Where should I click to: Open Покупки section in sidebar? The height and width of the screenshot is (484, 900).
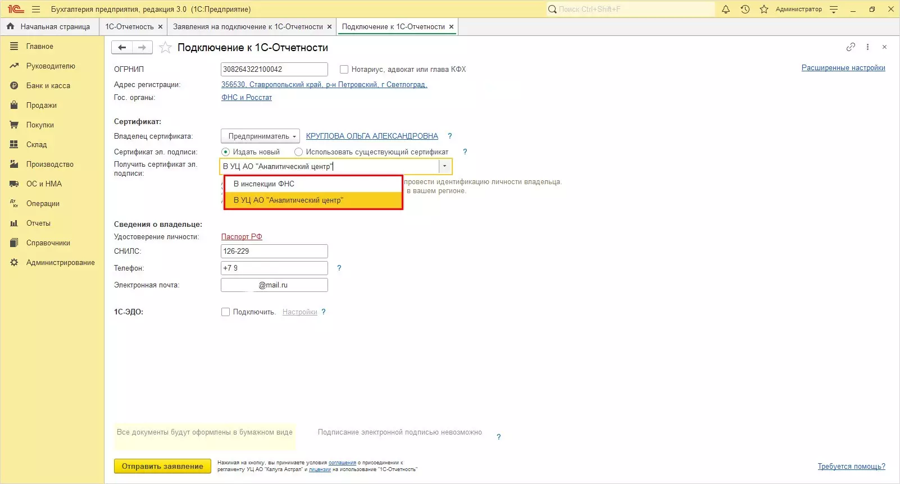40,125
